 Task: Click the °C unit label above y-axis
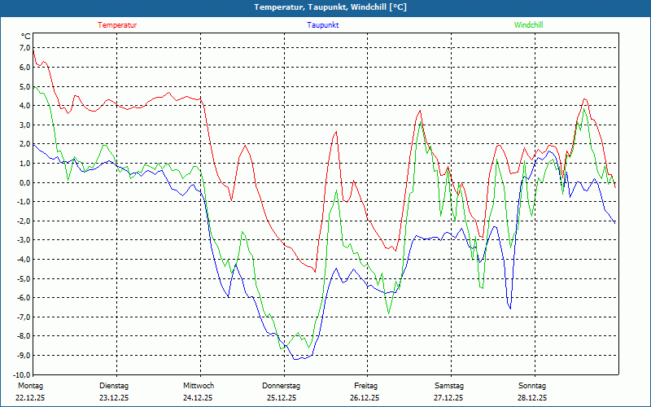(25, 37)
